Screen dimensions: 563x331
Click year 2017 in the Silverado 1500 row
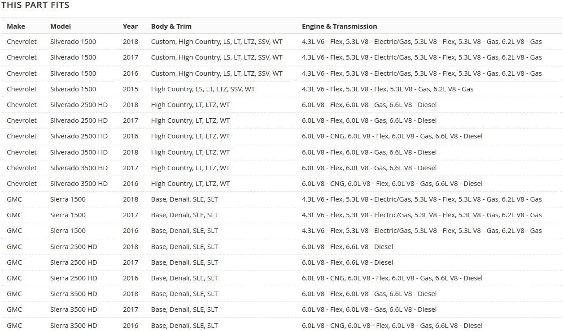(x=131, y=57)
